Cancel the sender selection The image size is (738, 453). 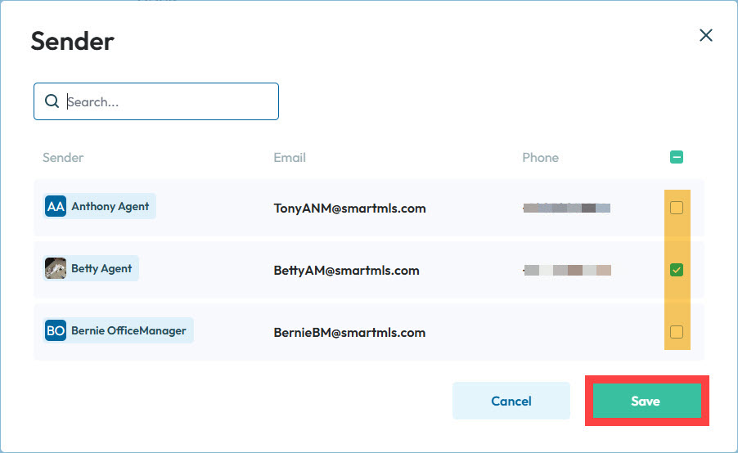[511, 401]
